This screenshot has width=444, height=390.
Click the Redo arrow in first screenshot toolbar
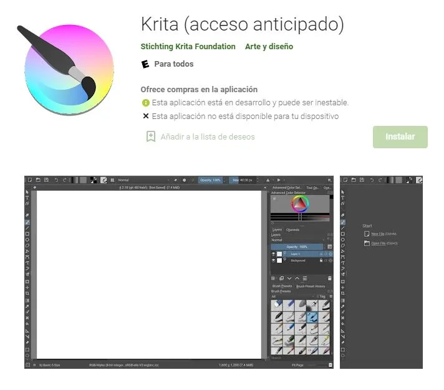pos(65,180)
